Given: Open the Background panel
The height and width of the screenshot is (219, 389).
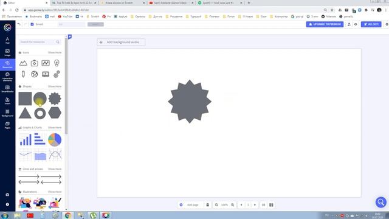Looking at the screenshot, I should 7,113.
